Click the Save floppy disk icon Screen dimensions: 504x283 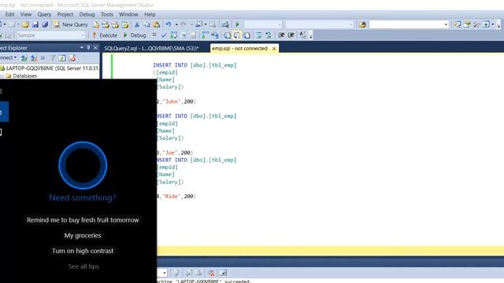[x=35, y=24]
